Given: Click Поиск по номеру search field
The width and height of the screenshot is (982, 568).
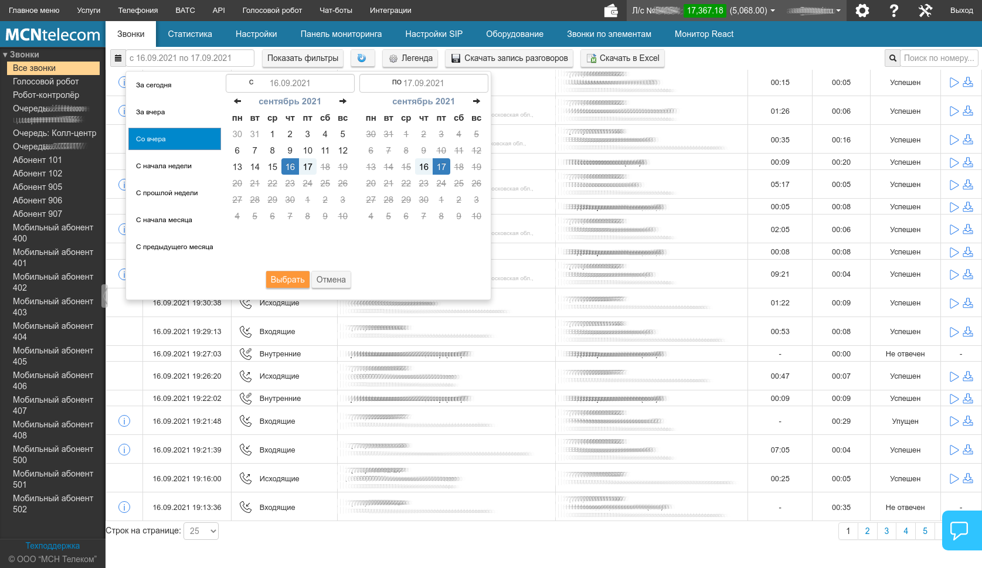Looking at the screenshot, I should pyautogui.click(x=940, y=58).
